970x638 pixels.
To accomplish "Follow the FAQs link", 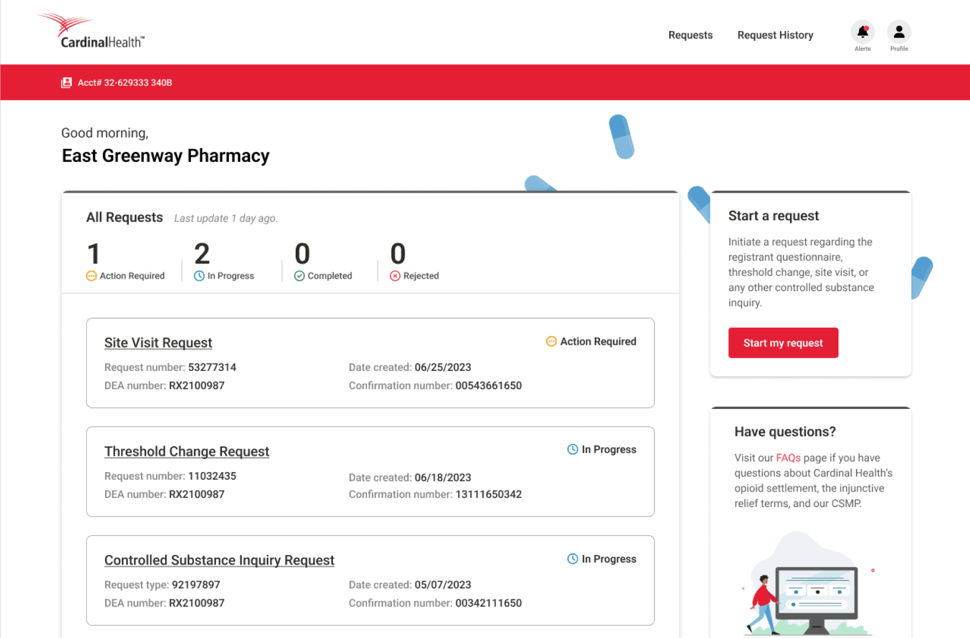I will pos(788,458).
